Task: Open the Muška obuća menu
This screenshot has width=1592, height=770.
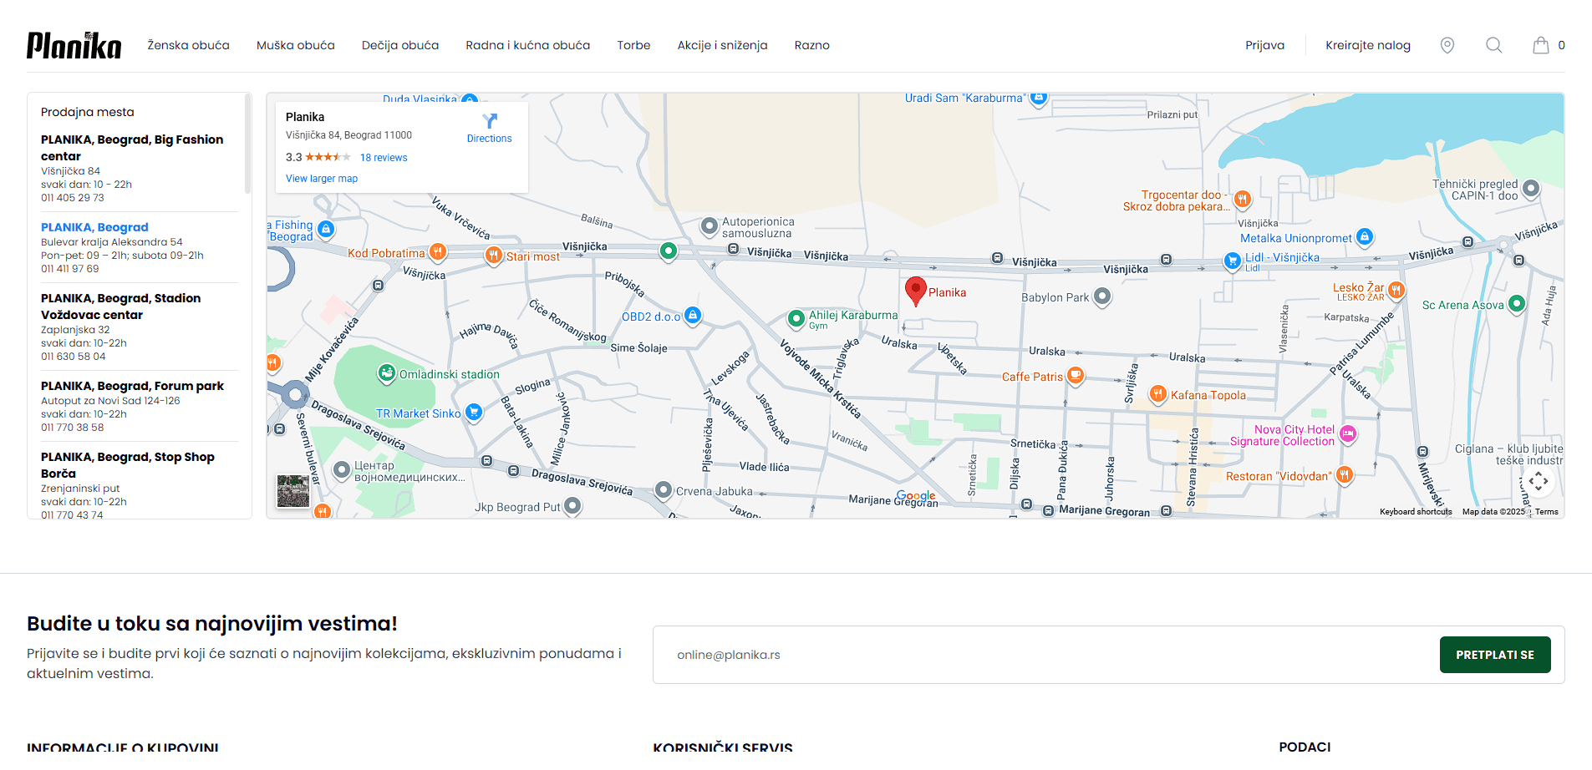Action: pyautogui.click(x=295, y=45)
